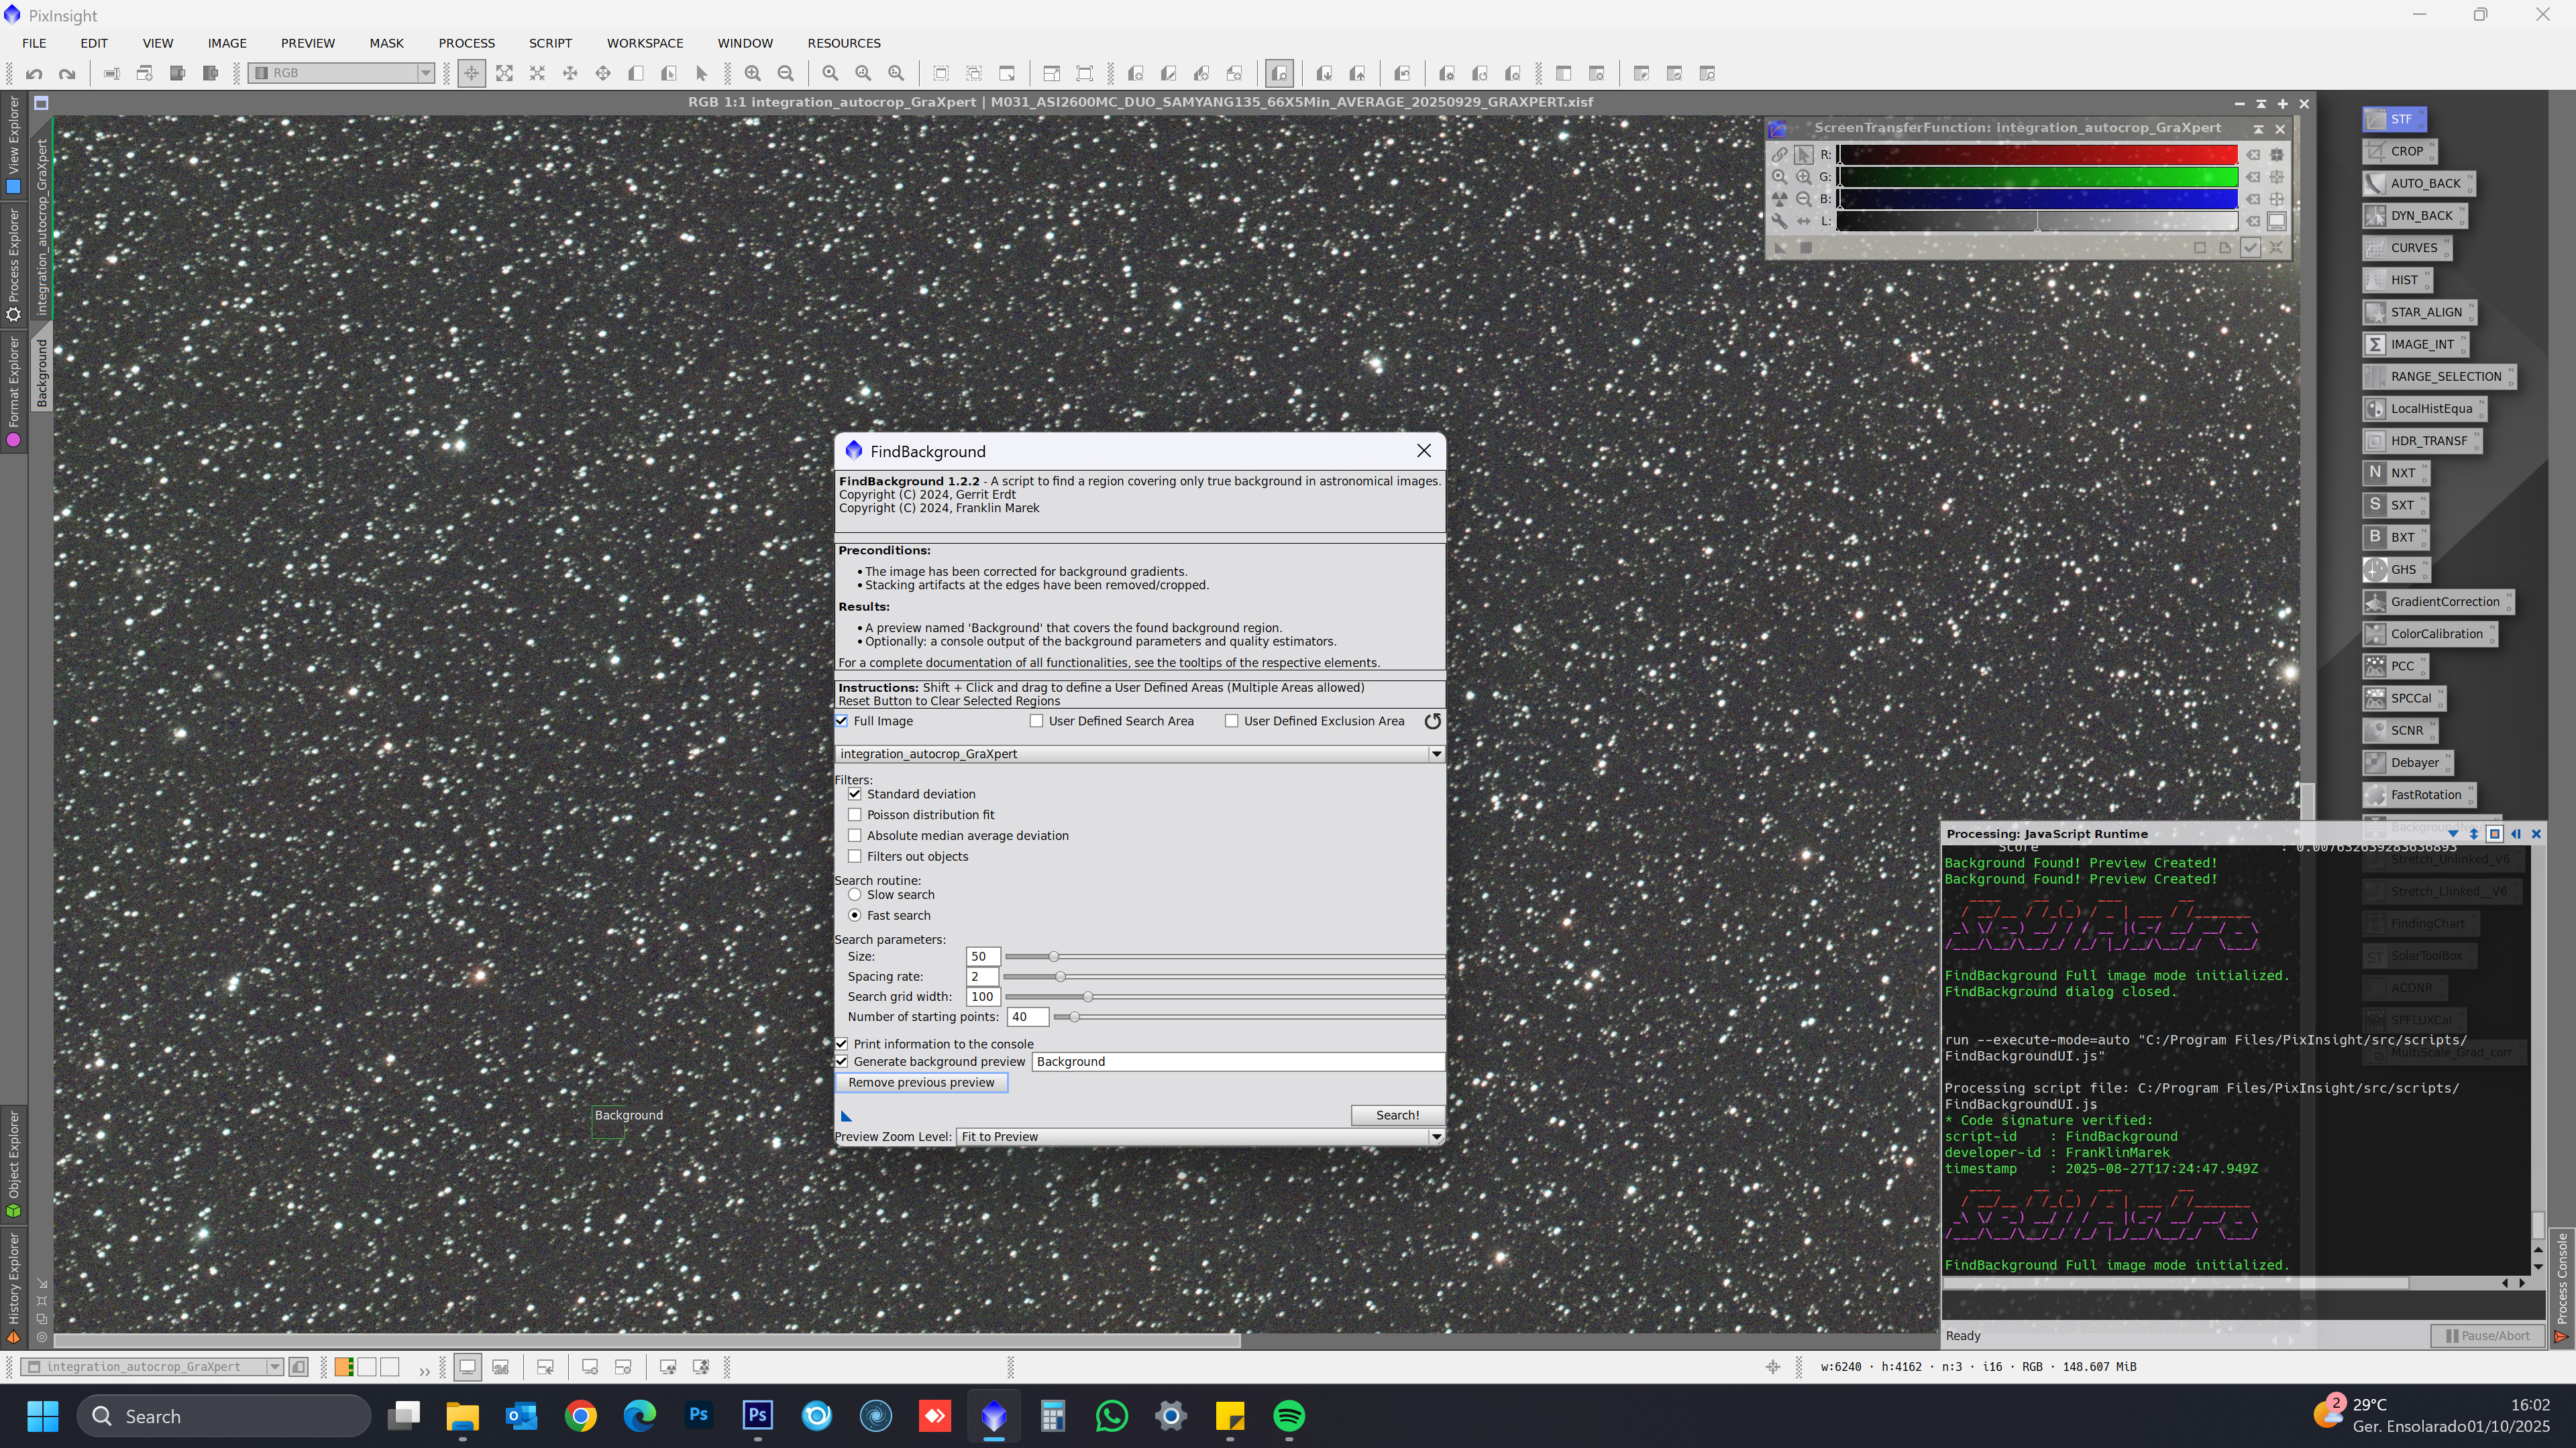Expand the Preview Zoom Level dropdown
The height and width of the screenshot is (1448, 2576).
pyautogui.click(x=1436, y=1137)
